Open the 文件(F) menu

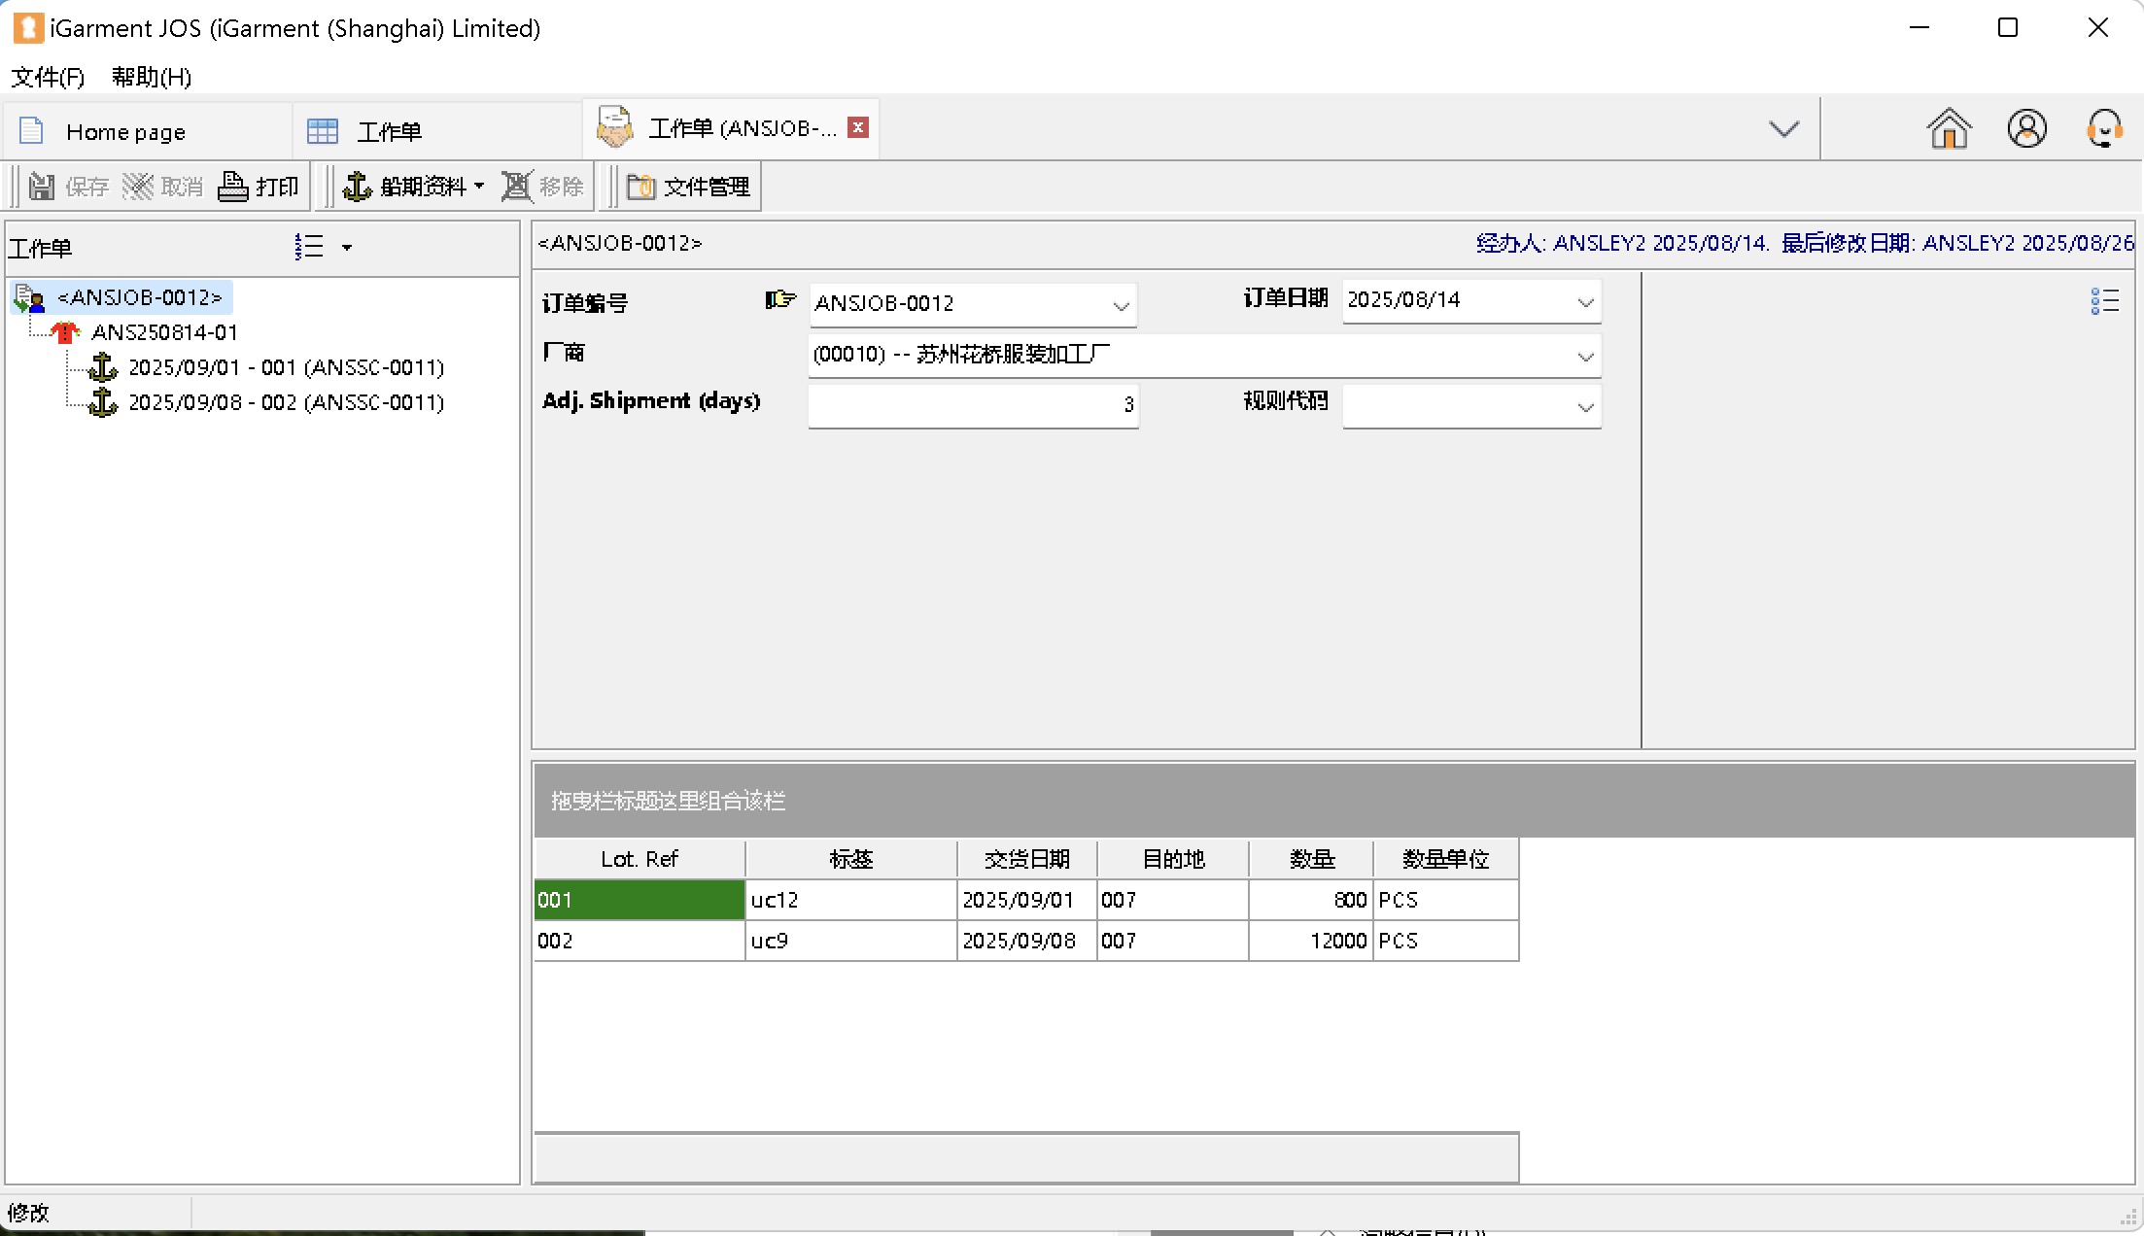(47, 77)
